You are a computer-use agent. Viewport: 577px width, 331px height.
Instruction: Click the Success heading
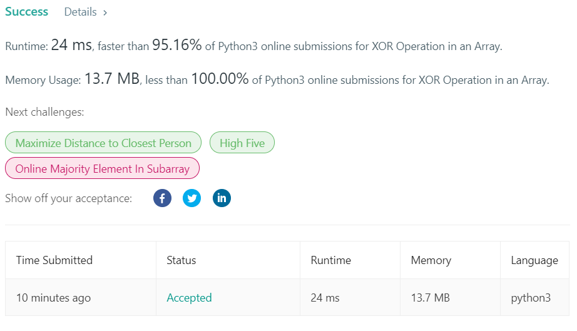tap(26, 12)
